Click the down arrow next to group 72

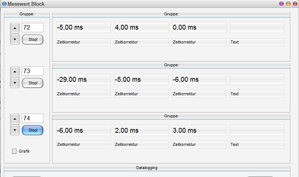click(x=15, y=39)
